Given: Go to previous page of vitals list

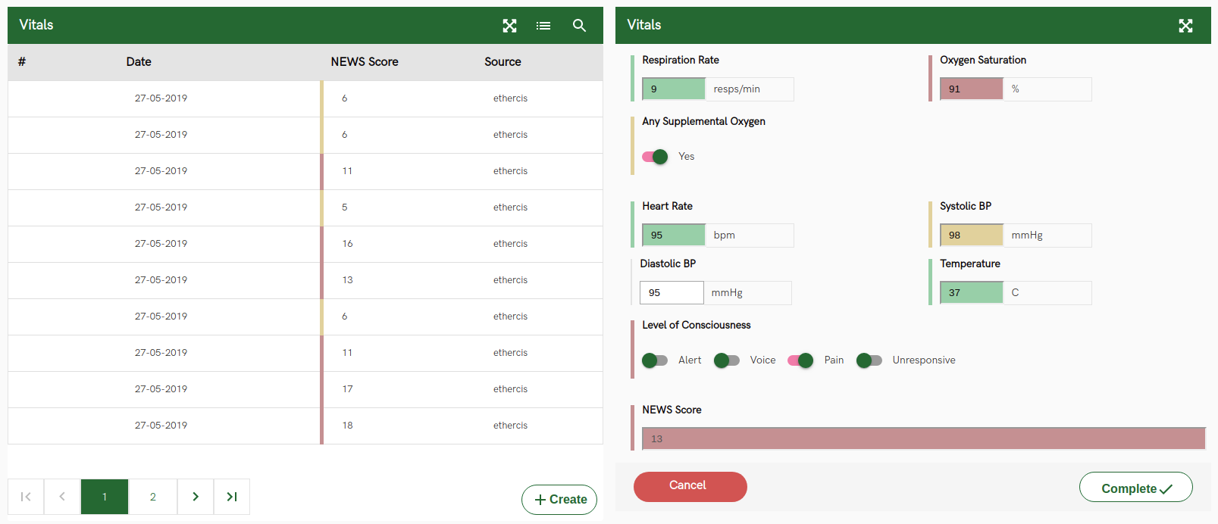Looking at the screenshot, I should pyautogui.click(x=62, y=497).
